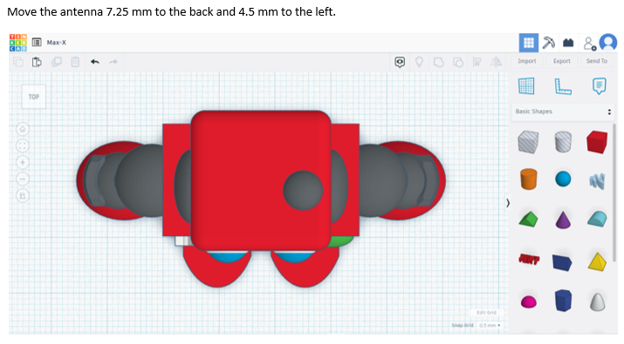Open the Blocks pickaxe mode

549,43
